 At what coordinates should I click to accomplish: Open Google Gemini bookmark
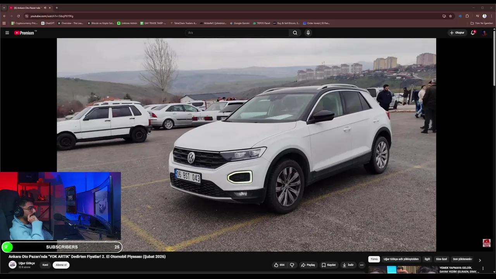239,23
